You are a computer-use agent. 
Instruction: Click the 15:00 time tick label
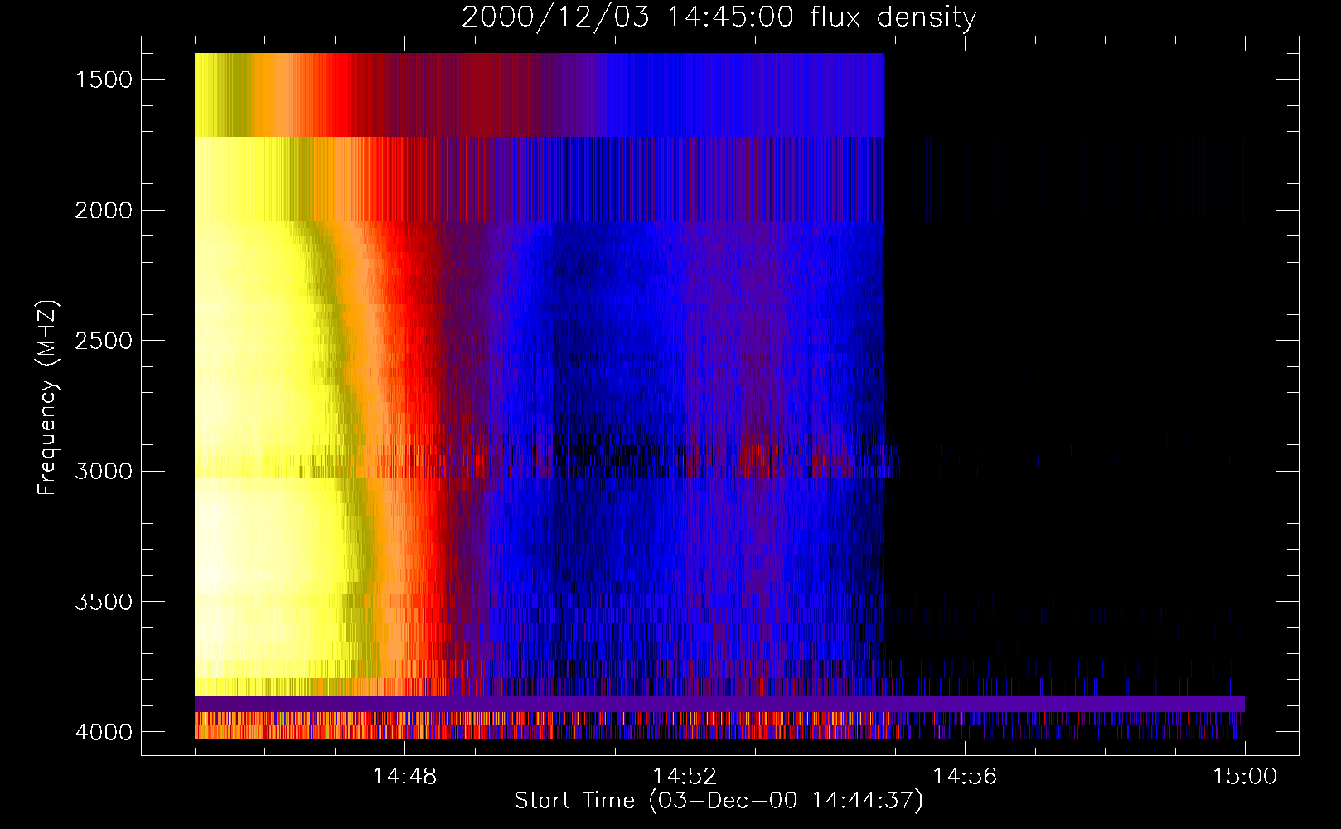1245,776
